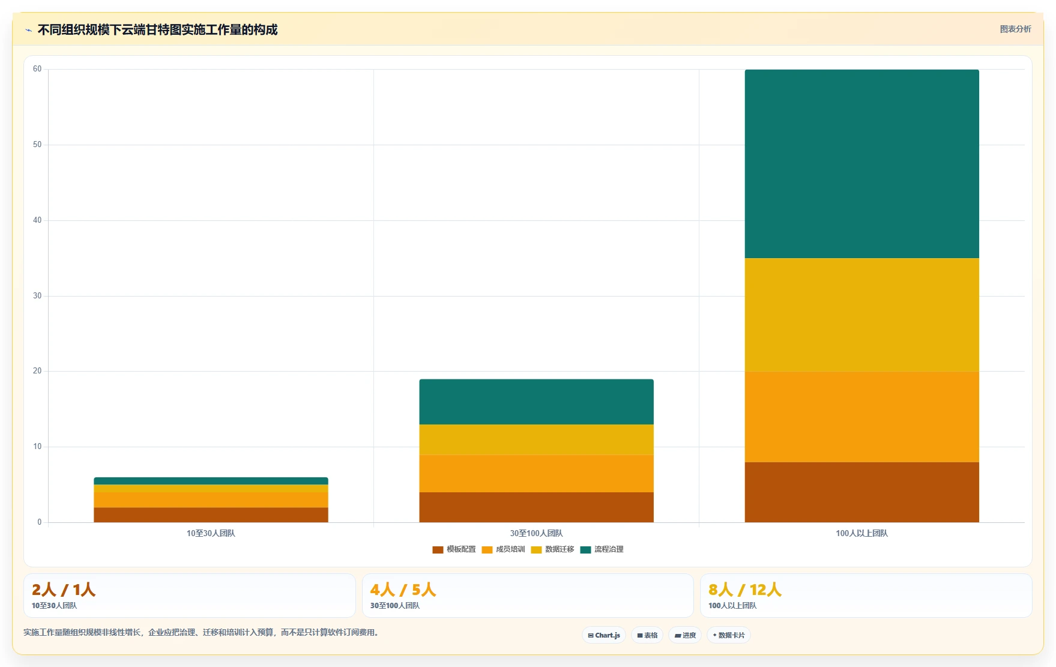1056x667 pixels.
Task: Toggle the 数据迁移 legend item
Action: (x=552, y=549)
